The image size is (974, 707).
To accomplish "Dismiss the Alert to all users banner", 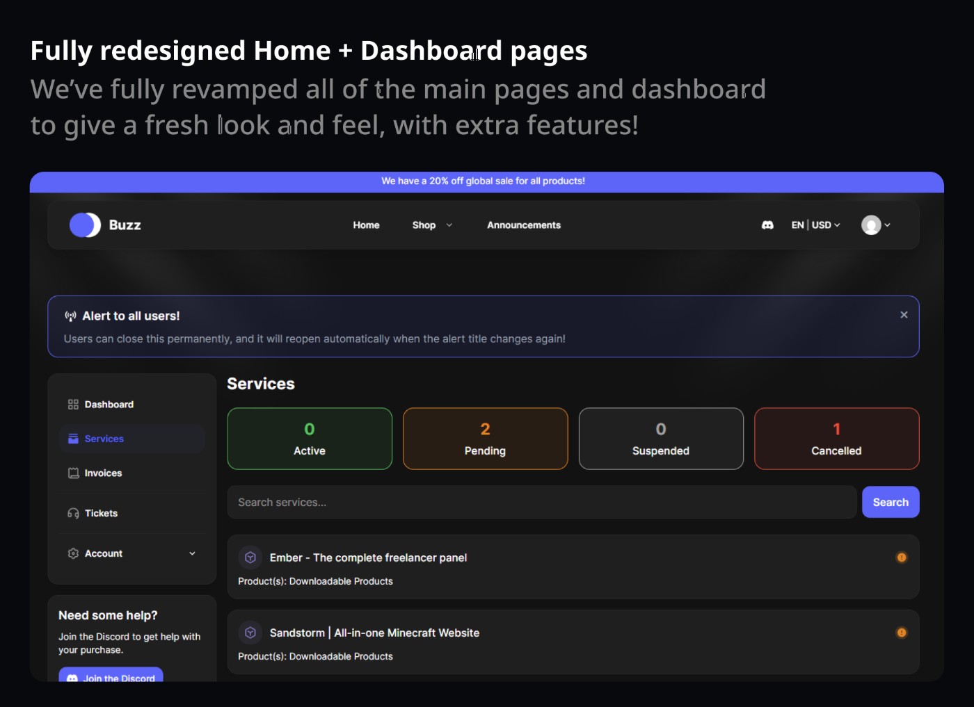I will (904, 315).
